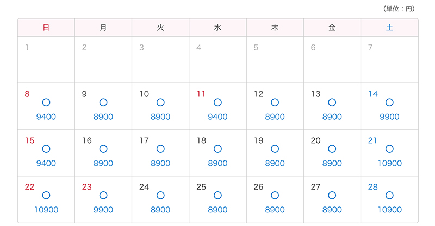Image resolution: width=435 pixels, height=226 pixels.
Task: Click the Saturday (土) column header
Action: pos(389,28)
